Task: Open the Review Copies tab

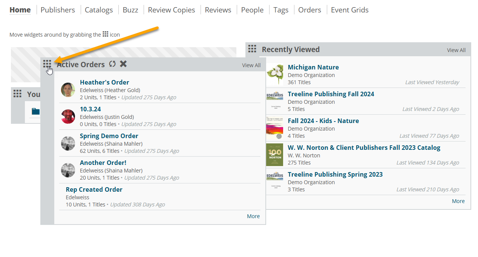Action: coord(172,10)
